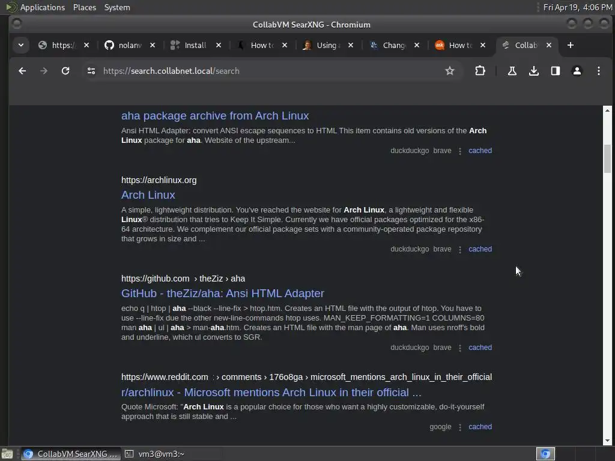Click the forward navigation arrow

(44, 71)
